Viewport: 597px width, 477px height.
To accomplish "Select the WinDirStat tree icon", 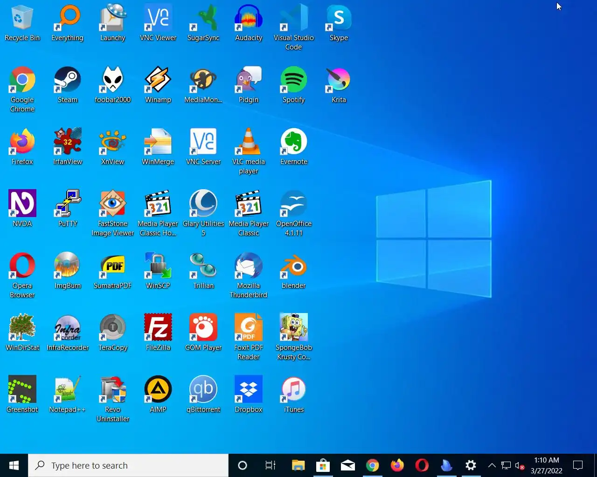I will (22, 333).
